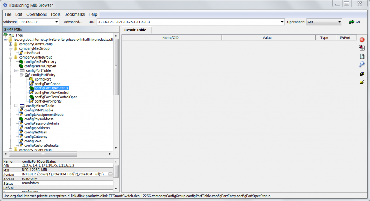Expand the configMirrorTable node

click(16, 106)
